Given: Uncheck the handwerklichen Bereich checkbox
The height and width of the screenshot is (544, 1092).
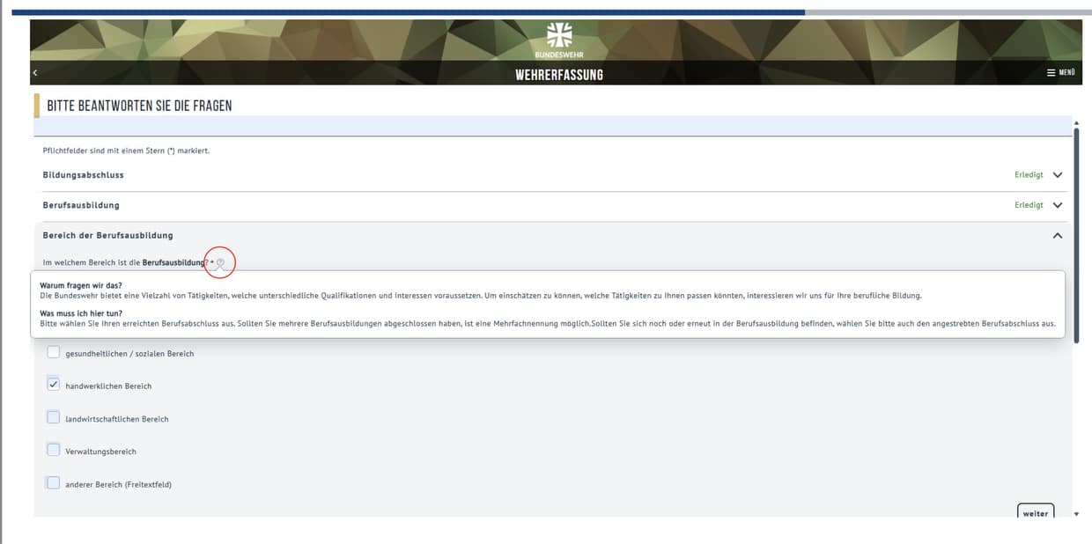Looking at the screenshot, I should (x=54, y=386).
